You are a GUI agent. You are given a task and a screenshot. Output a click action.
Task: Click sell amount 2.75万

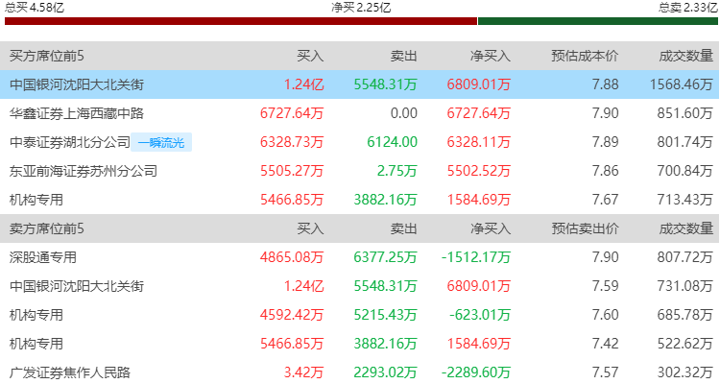397,171
